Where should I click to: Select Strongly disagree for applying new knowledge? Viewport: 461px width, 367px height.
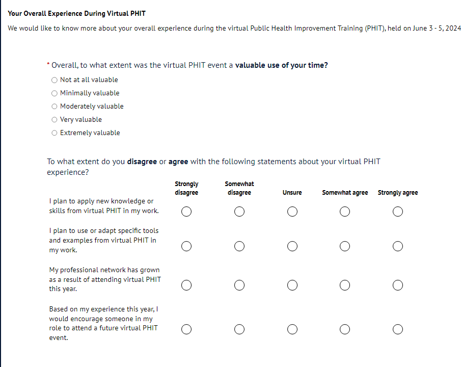click(186, 212)
